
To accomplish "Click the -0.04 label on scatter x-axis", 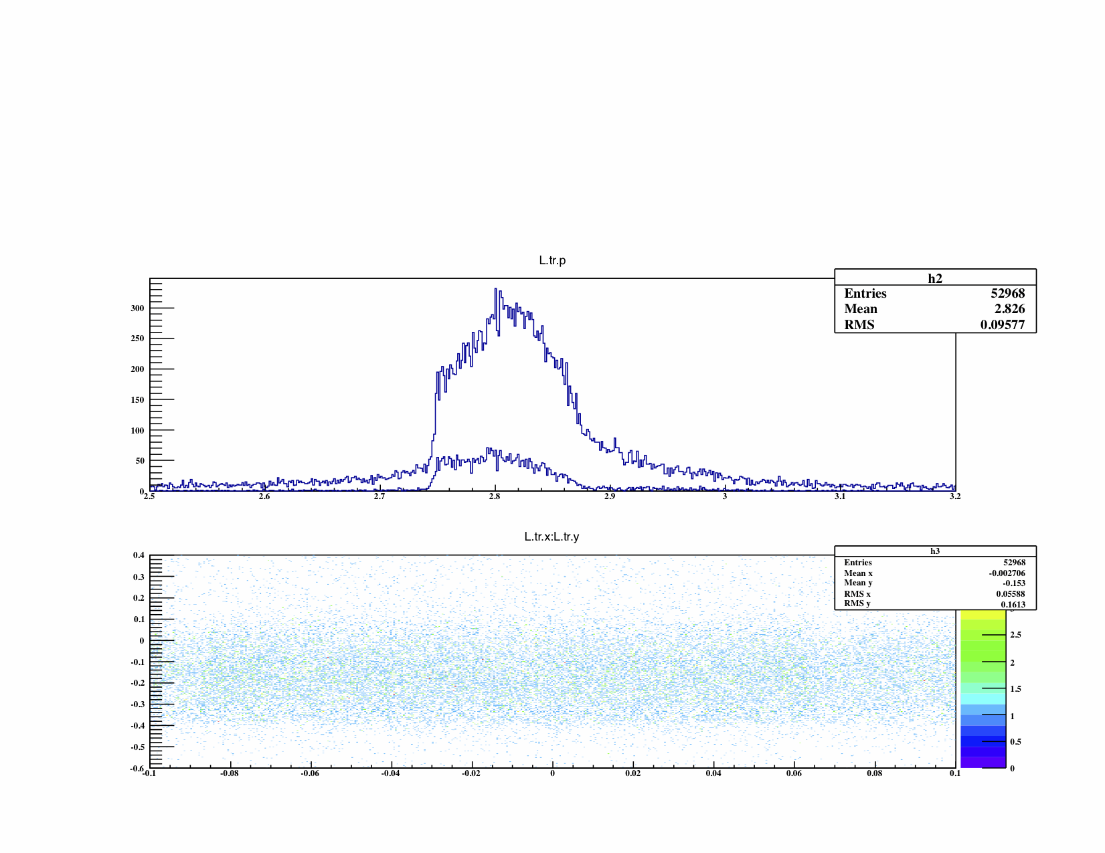I will tap(391, 773).
